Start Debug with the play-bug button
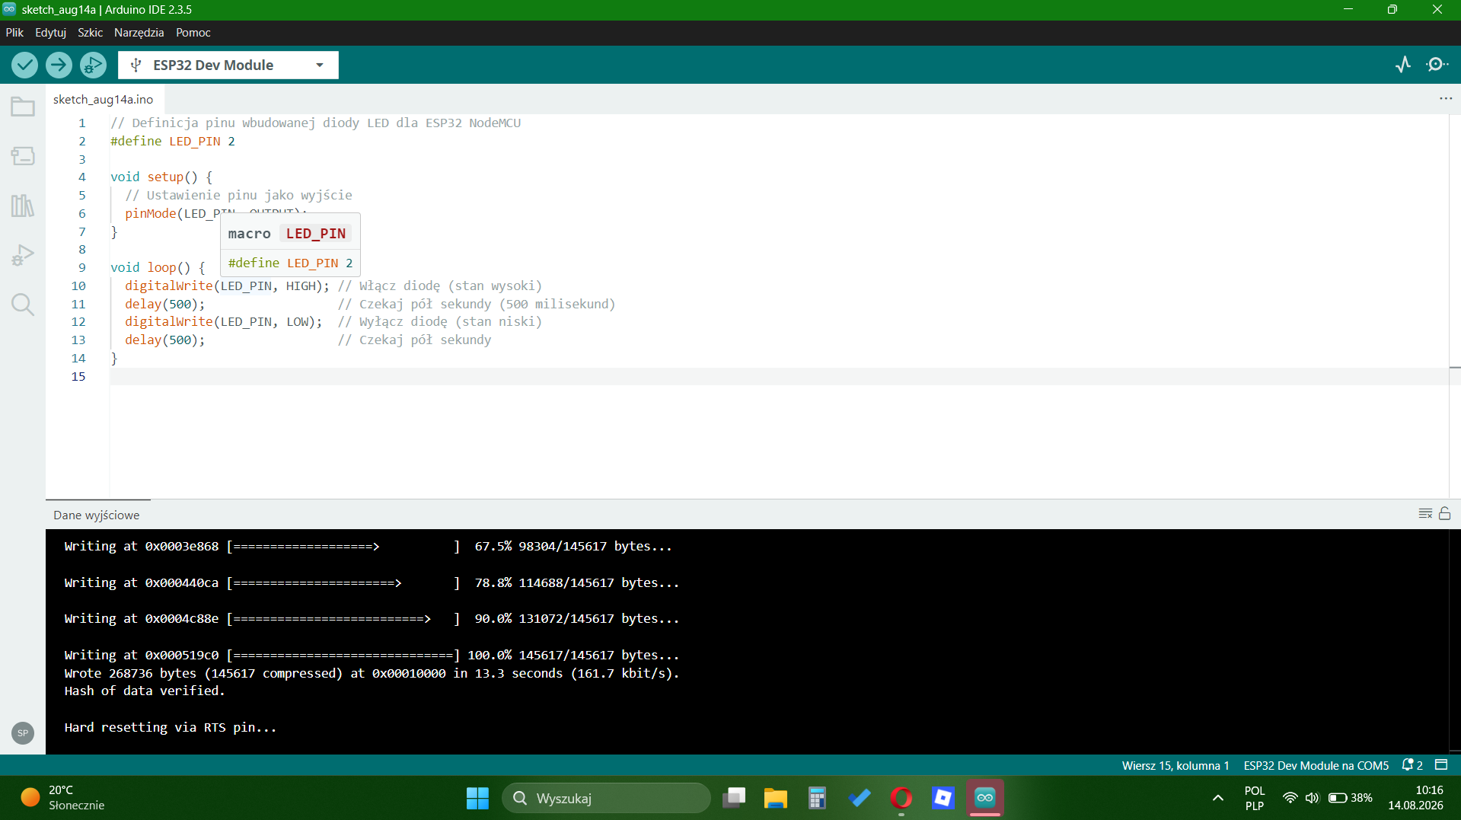 (93, 65)
